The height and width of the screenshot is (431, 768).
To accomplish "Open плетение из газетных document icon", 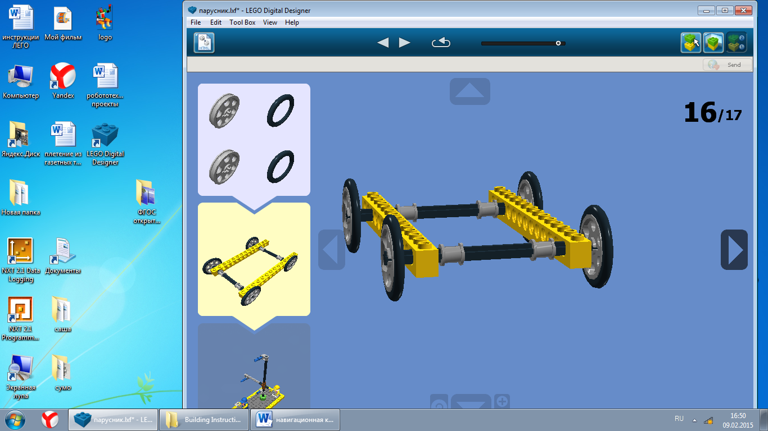I will tap(63, 144).
